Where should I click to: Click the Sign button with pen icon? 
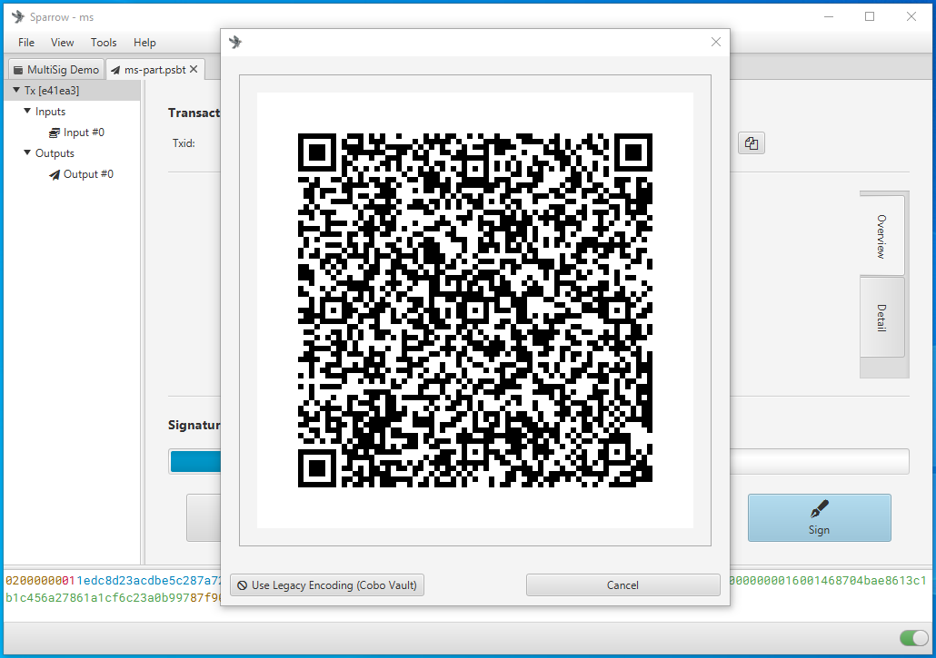tap(819, 518)
